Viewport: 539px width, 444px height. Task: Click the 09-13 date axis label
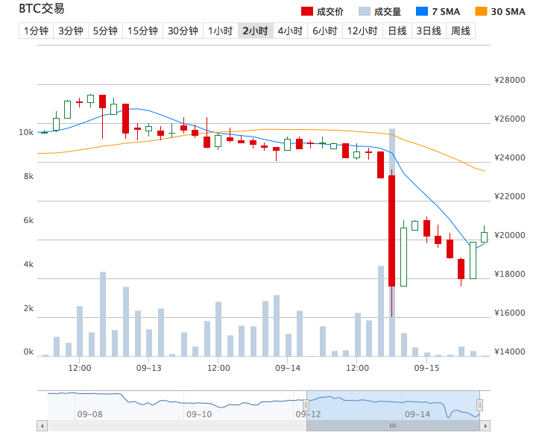tap(149, 368)
